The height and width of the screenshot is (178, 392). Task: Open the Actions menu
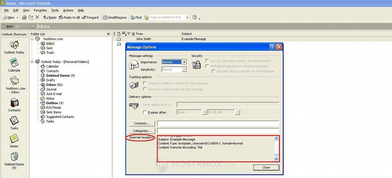coord(68,11)
